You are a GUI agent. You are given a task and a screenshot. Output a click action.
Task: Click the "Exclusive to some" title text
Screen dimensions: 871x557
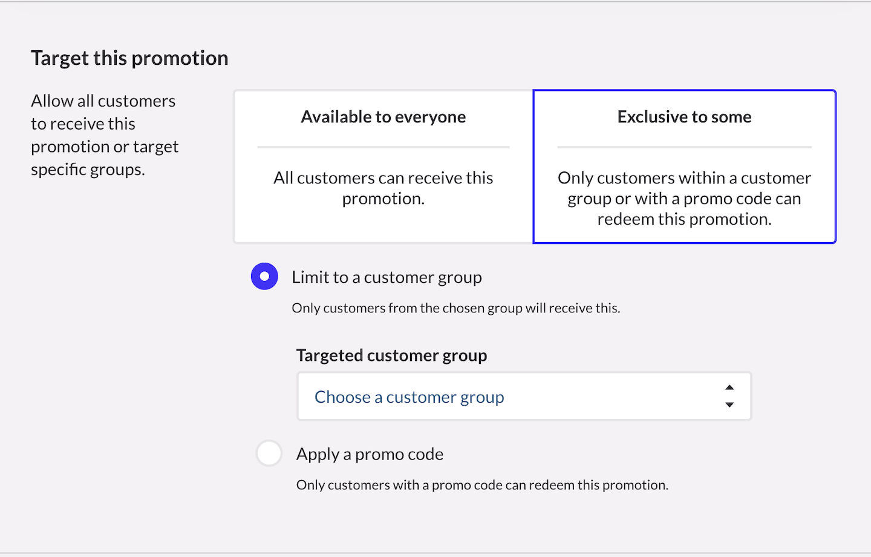684,117
